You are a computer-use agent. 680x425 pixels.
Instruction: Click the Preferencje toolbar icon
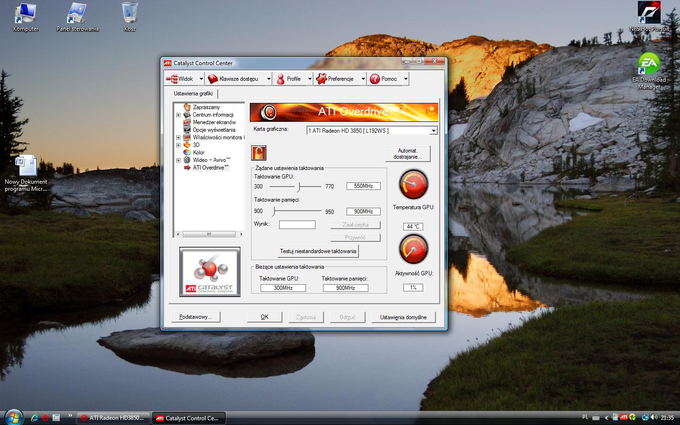(x=322, y=79)
